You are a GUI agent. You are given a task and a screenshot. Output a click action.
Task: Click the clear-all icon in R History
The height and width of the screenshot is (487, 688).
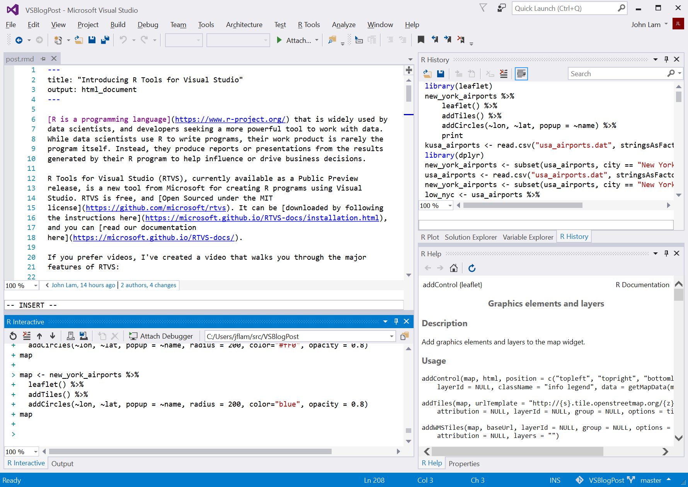pos(504,73)
